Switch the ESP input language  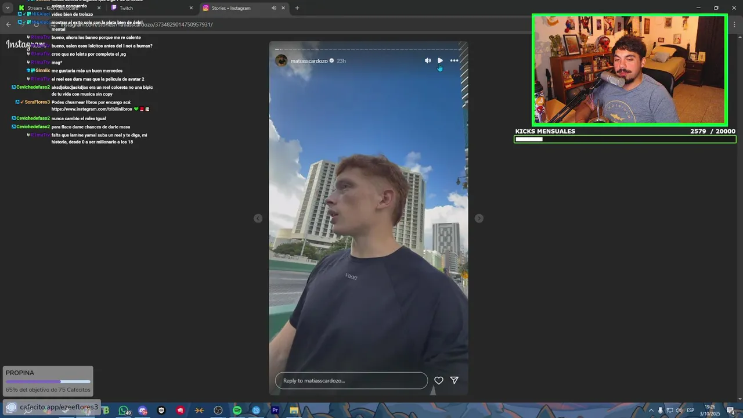pyautogui.click(x=691, y=410)
